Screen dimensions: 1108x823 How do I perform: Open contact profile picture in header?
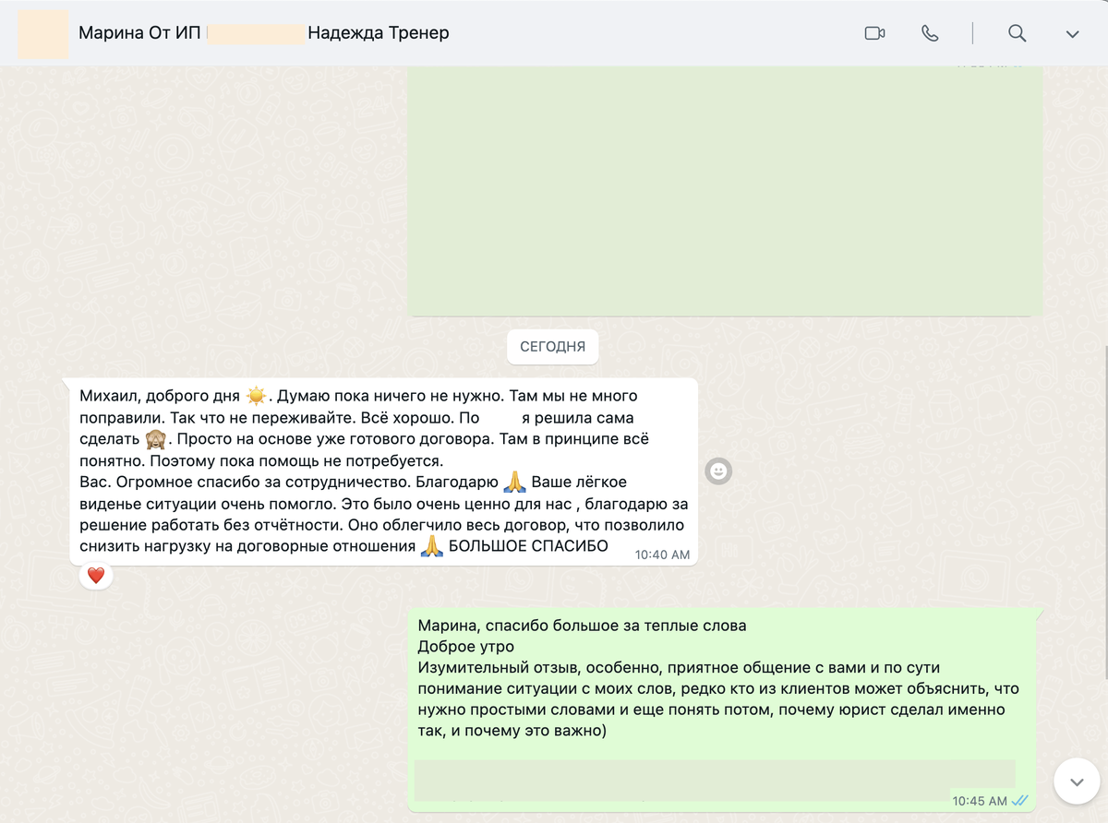click(x=43, y=34)
